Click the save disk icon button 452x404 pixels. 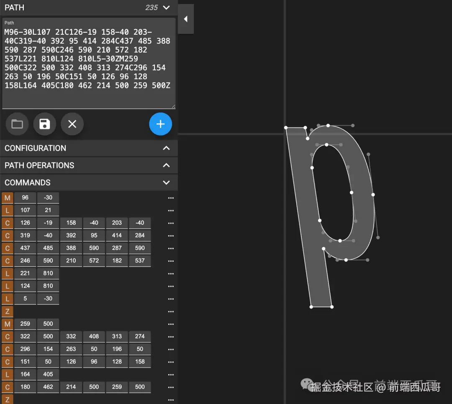point(45,124)
